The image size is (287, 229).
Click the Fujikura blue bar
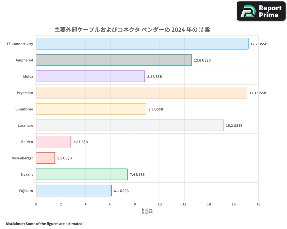(x=73, y=191)
